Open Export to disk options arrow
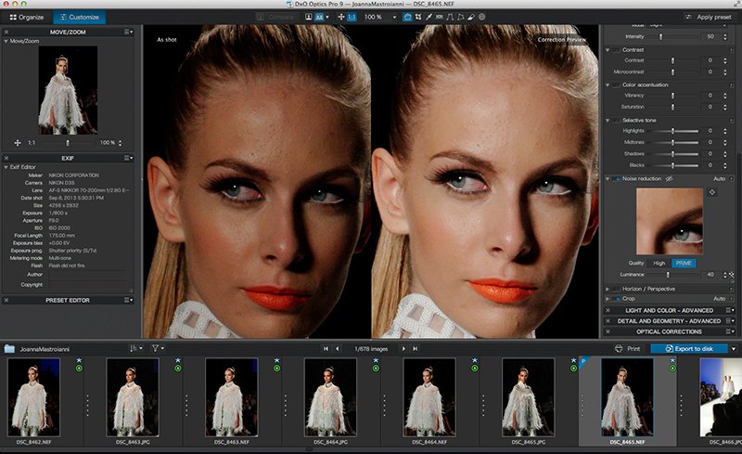This screenshot has height=454, width=742. [734, 349]
